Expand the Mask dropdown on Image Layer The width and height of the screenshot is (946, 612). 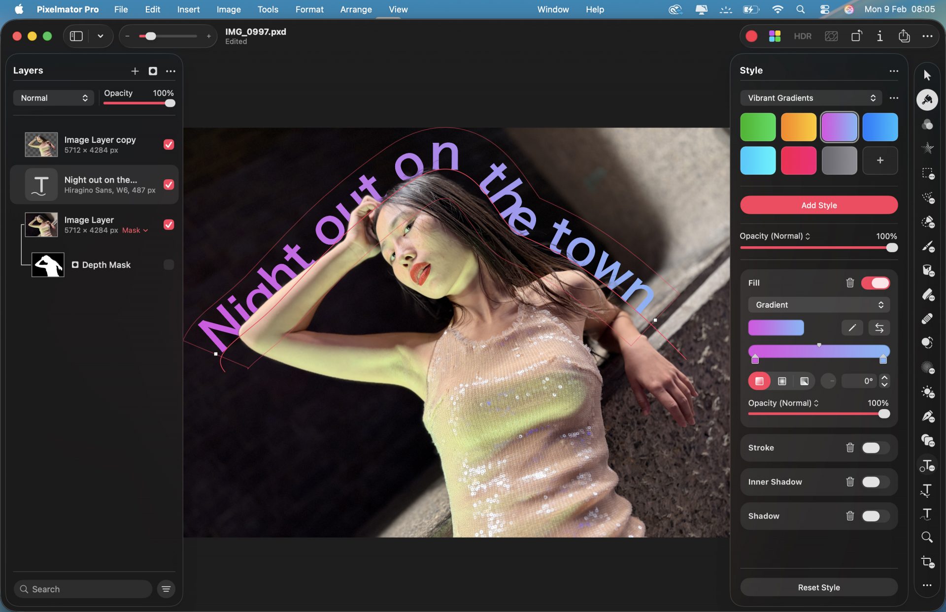tap(135, 230)
